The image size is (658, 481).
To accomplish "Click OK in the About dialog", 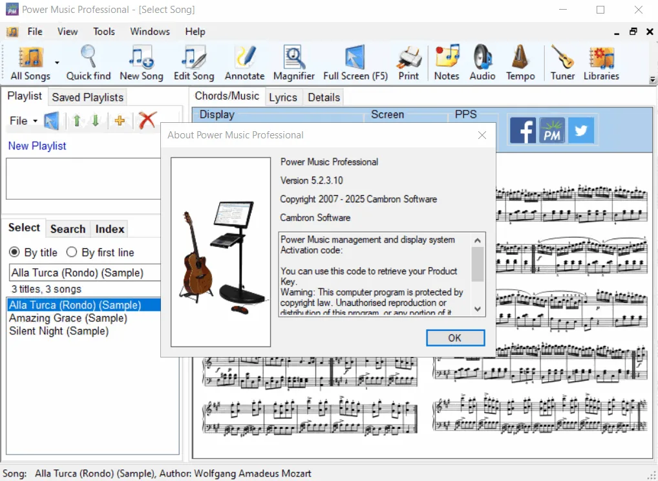I will click(455, 338).
